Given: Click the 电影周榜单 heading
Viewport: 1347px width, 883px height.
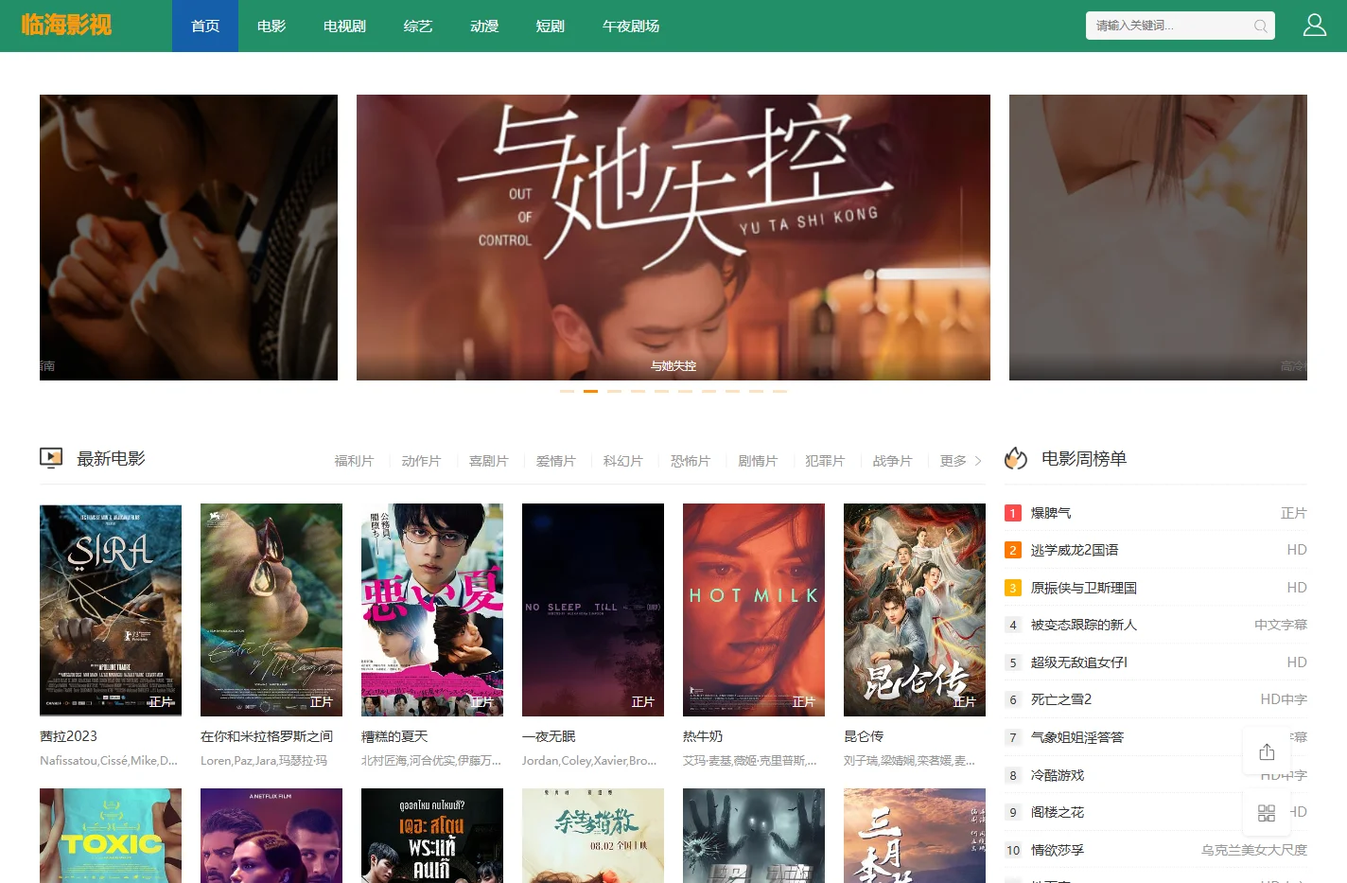Looking at the screenshot, I should (x=1084, y=459).
